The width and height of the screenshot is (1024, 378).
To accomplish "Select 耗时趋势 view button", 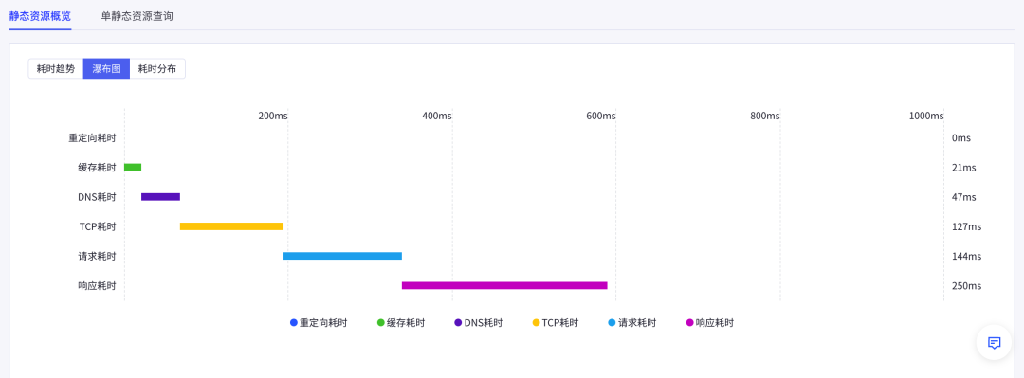I will point(56,68).
